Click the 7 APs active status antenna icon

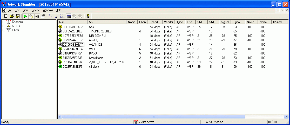coord(136,122)
